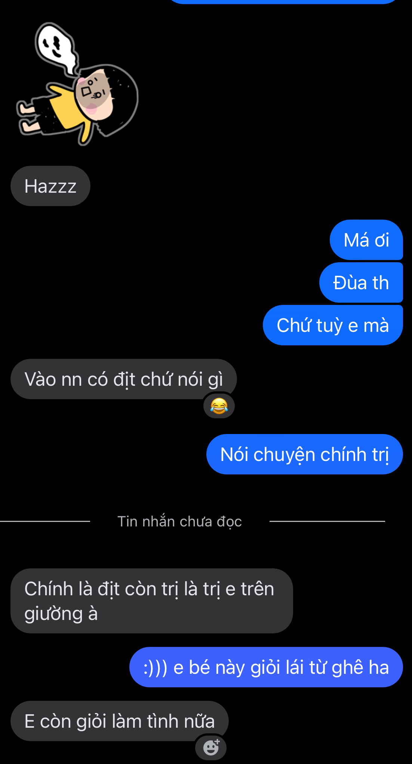
Task: Tap the partially visible blue bubble at top
Action: coord(284,1)
